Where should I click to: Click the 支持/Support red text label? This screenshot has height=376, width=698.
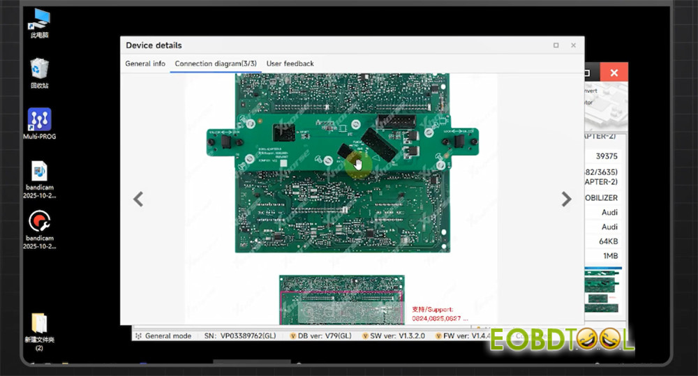point(432,309)
